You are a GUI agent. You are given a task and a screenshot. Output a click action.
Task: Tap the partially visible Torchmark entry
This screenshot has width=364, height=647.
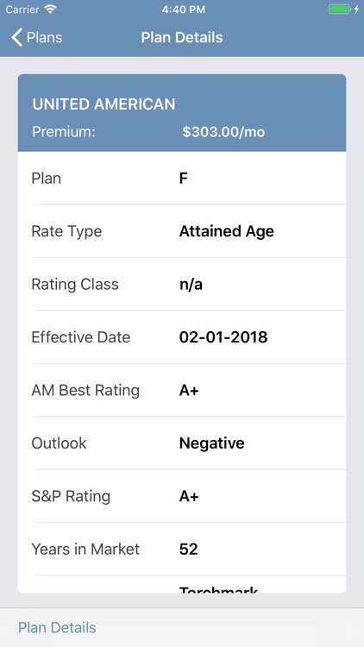click(219, 589)
